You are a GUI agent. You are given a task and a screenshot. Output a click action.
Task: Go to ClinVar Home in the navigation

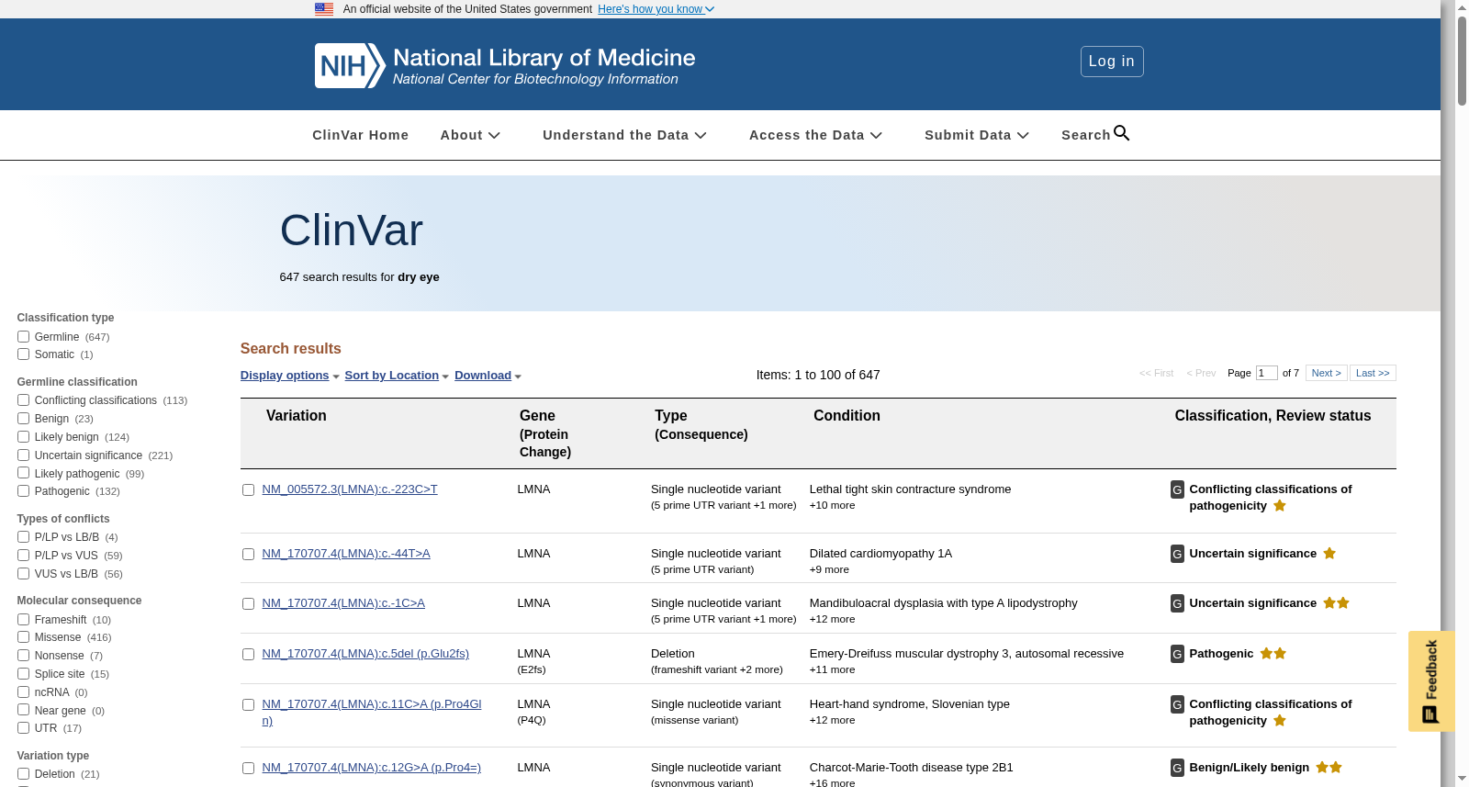(x=360, y=135)
